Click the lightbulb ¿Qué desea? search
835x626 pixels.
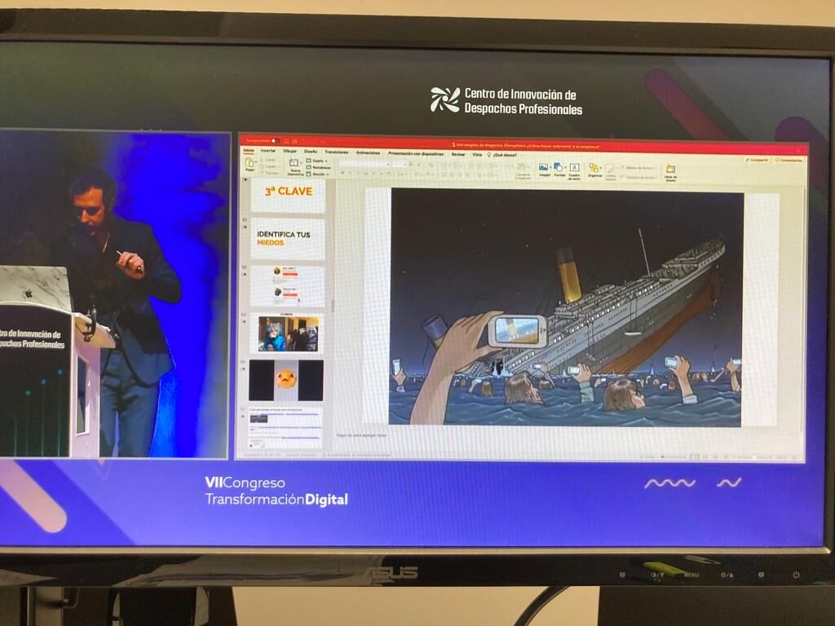point(501,155)
